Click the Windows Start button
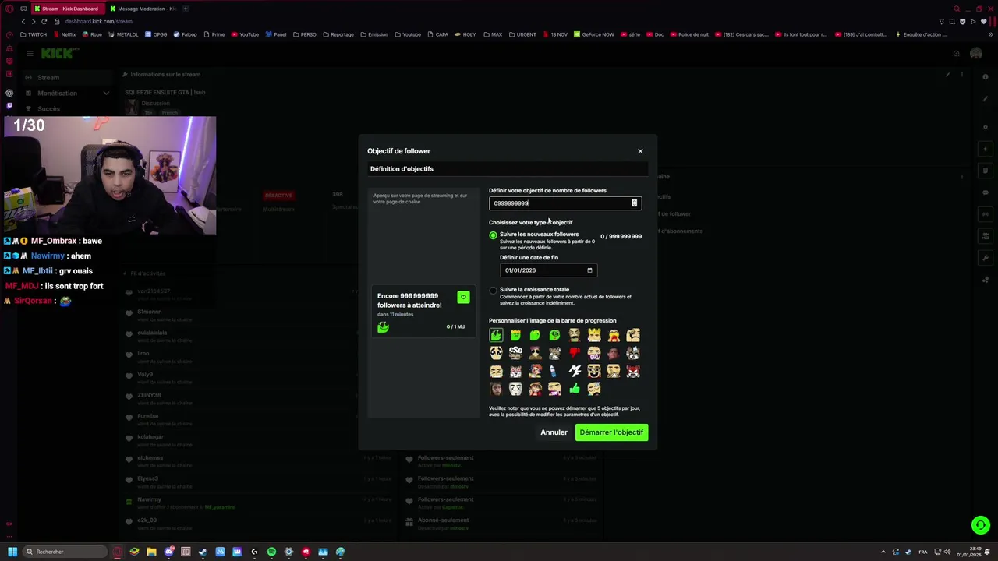This screenshot has width=998, height=561. [x=12, y=552]
